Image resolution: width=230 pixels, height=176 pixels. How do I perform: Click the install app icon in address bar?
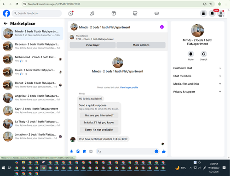205,4
